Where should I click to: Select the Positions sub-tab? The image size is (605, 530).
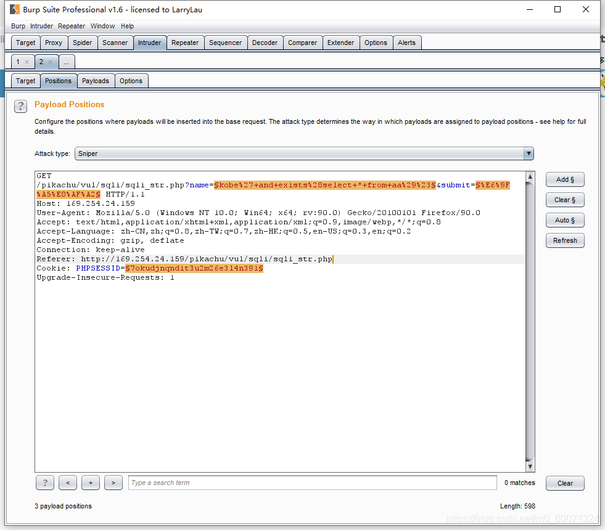(x=58, y=81)
